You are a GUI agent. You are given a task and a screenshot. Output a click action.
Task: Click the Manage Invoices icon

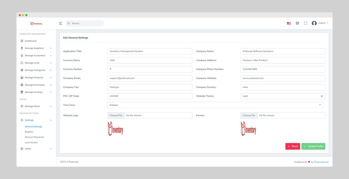tap(22, 92)
